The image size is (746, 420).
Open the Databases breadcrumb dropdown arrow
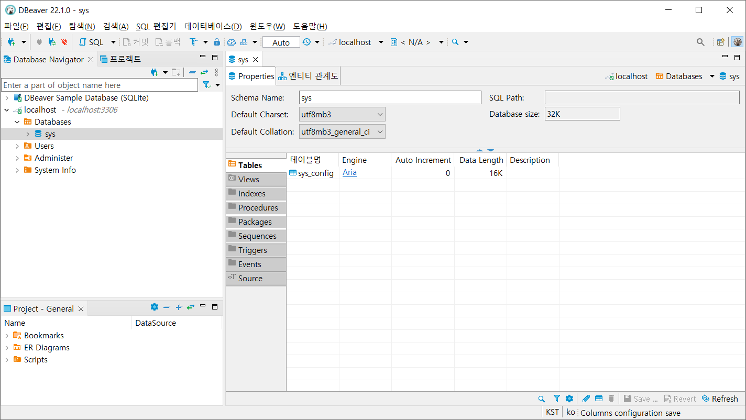tap(712, 76)
